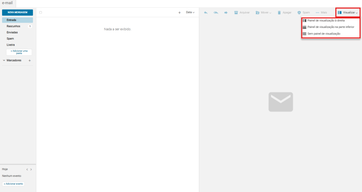Close the Visualizar dropdown
Screen dimensions: 362x192
coord(348,12)
